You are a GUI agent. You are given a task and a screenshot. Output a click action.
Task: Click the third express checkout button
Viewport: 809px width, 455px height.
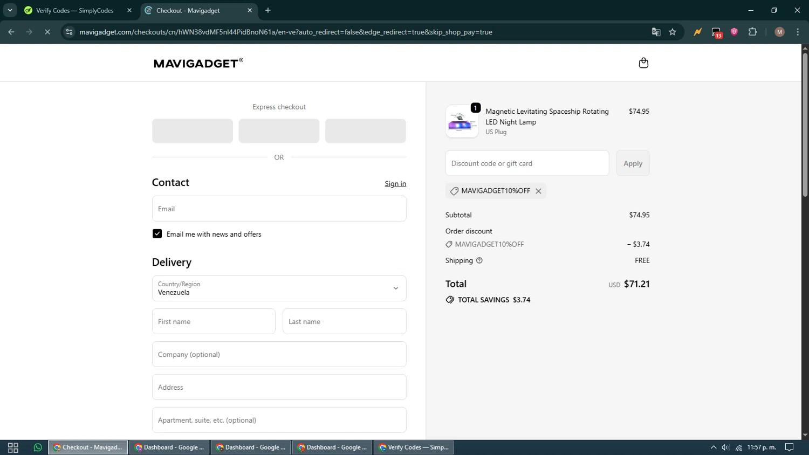(365, 131)
